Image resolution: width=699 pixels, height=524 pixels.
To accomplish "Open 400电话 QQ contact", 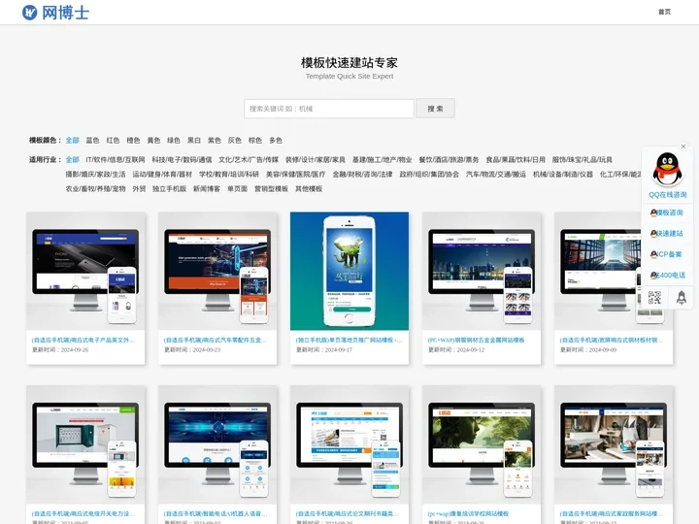I will (667, 275).
